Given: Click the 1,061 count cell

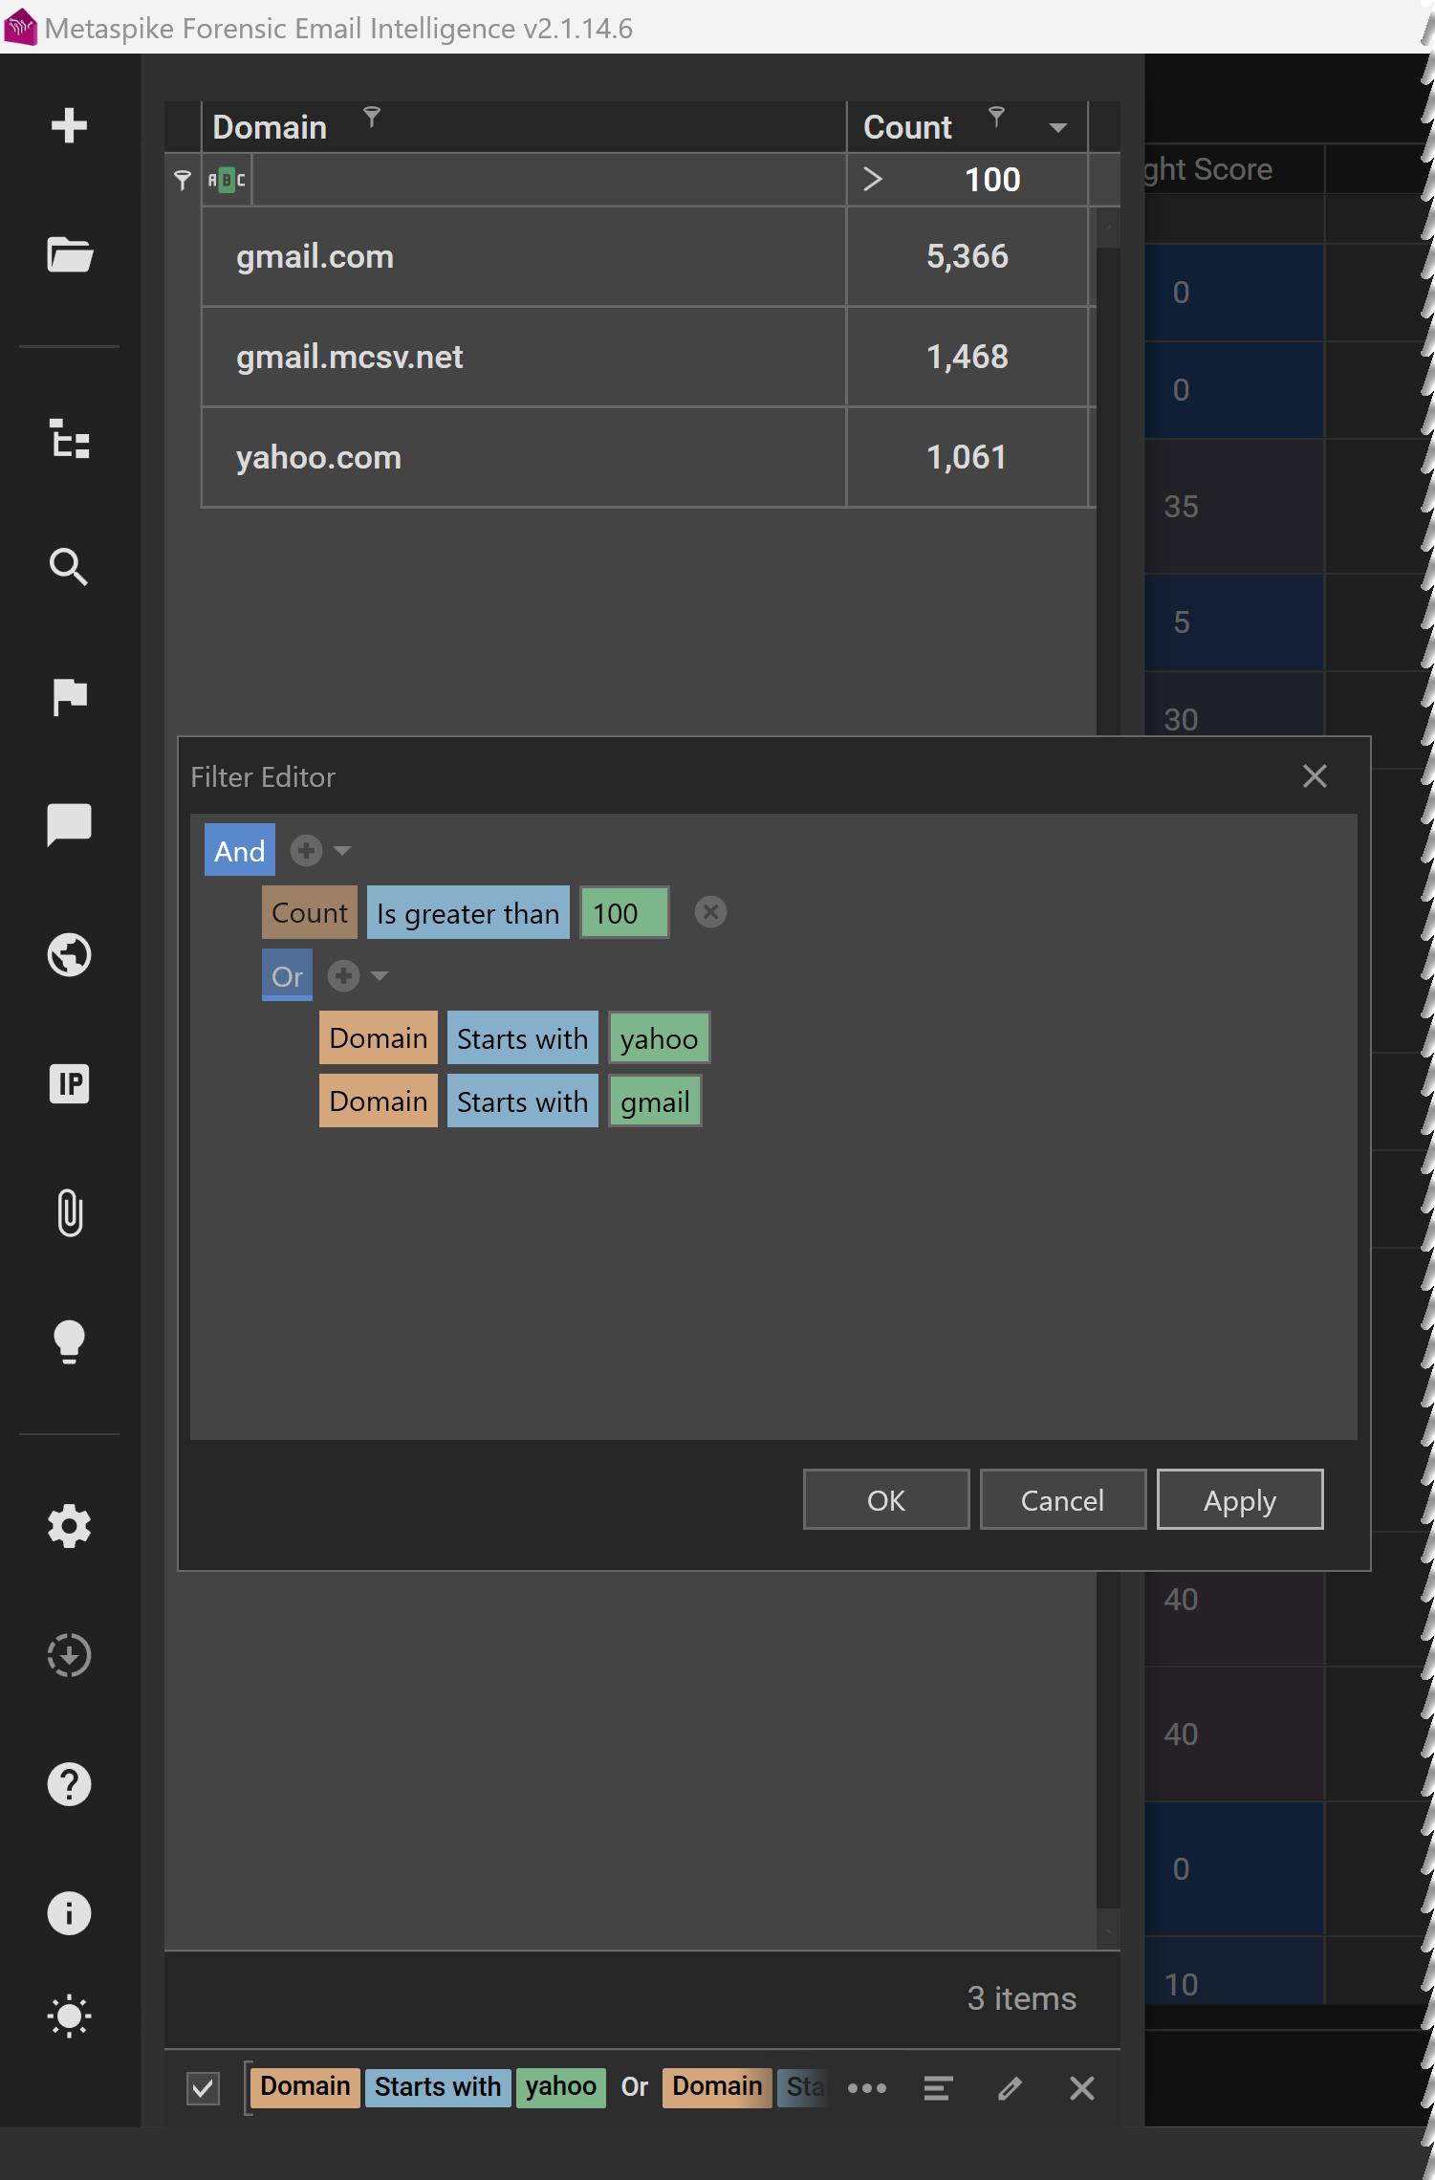Looking at the screenshot, I should coord(967,457).
